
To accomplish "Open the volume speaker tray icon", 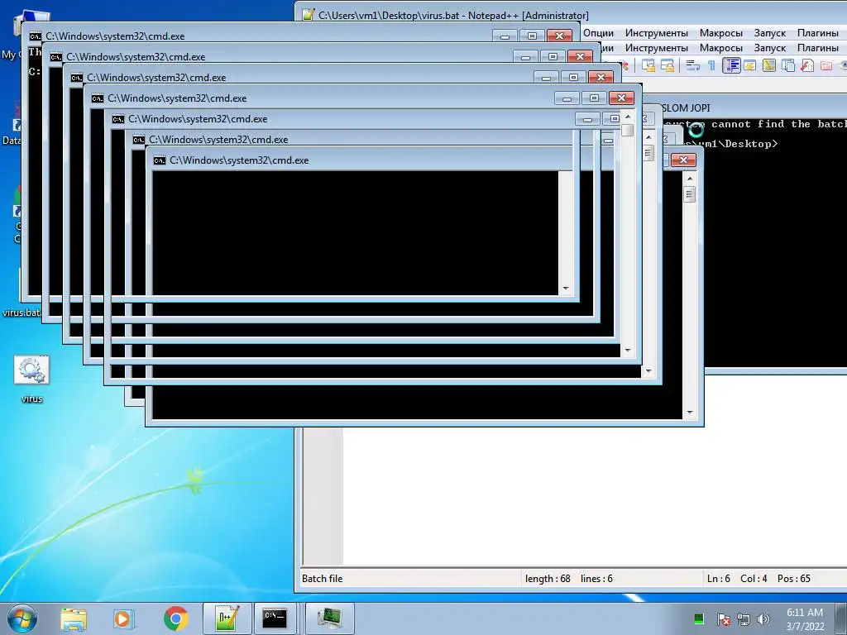I will pyautogui.click(x=763, y=618).
